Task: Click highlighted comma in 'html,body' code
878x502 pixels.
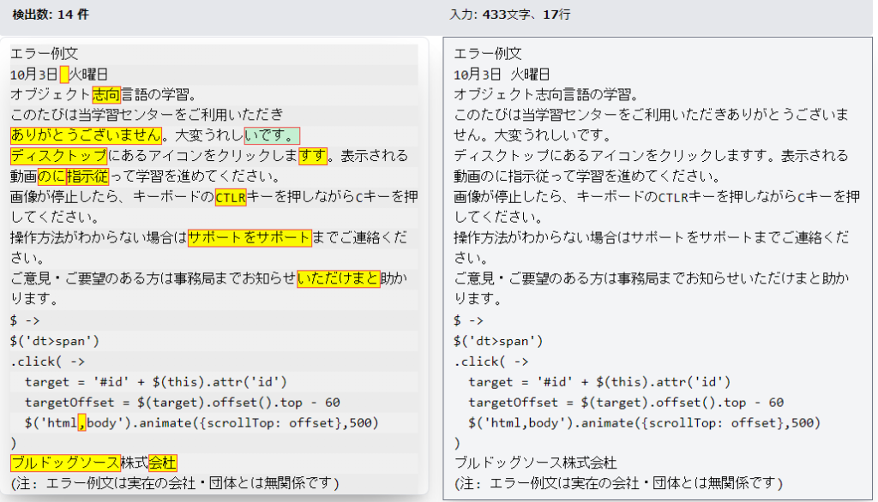Action: click(x=82, y=422)
